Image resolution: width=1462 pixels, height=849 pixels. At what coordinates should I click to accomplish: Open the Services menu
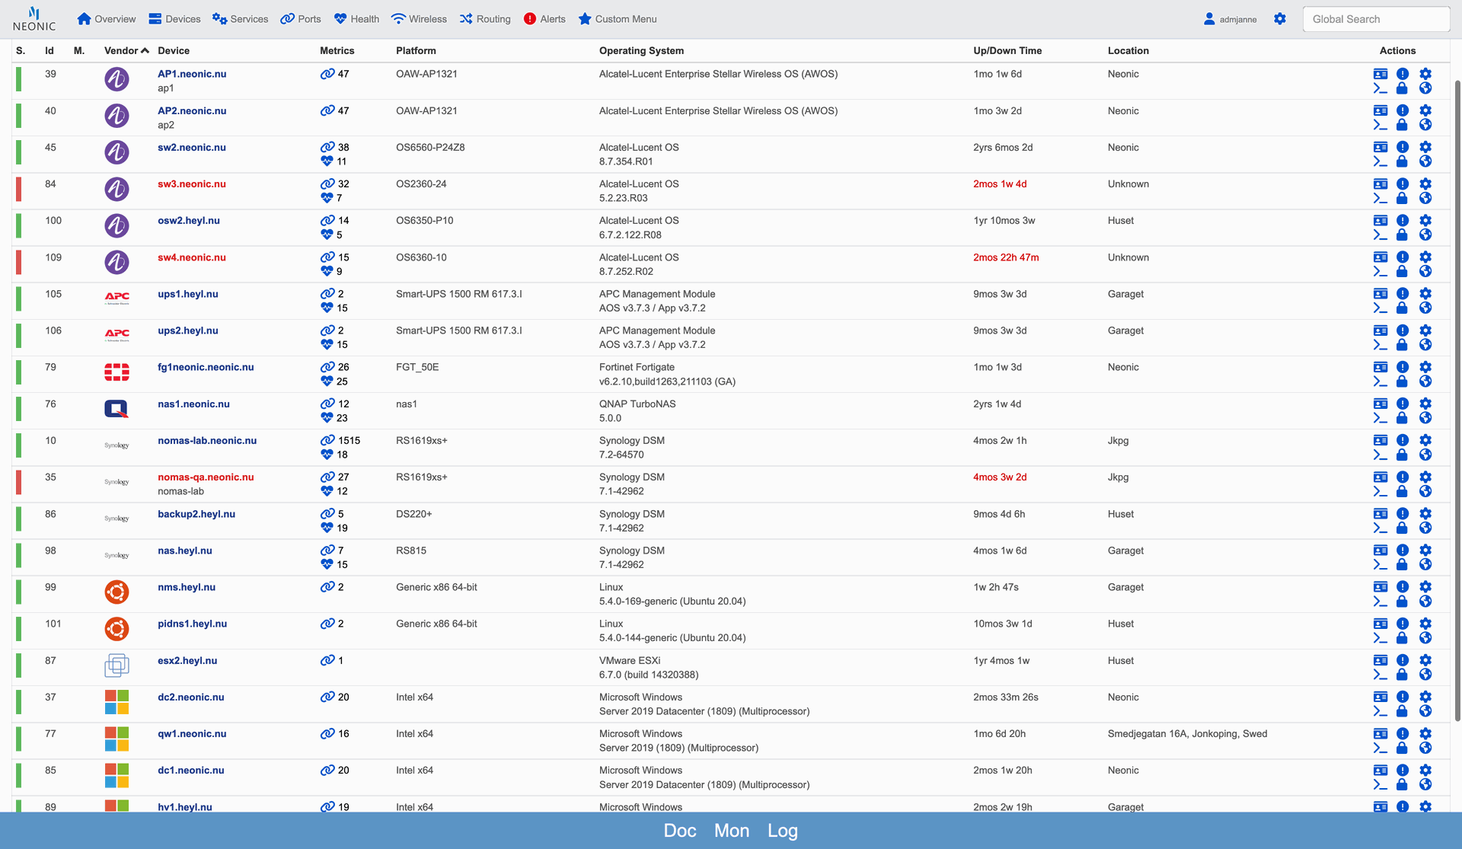click(x=240, y=19)
